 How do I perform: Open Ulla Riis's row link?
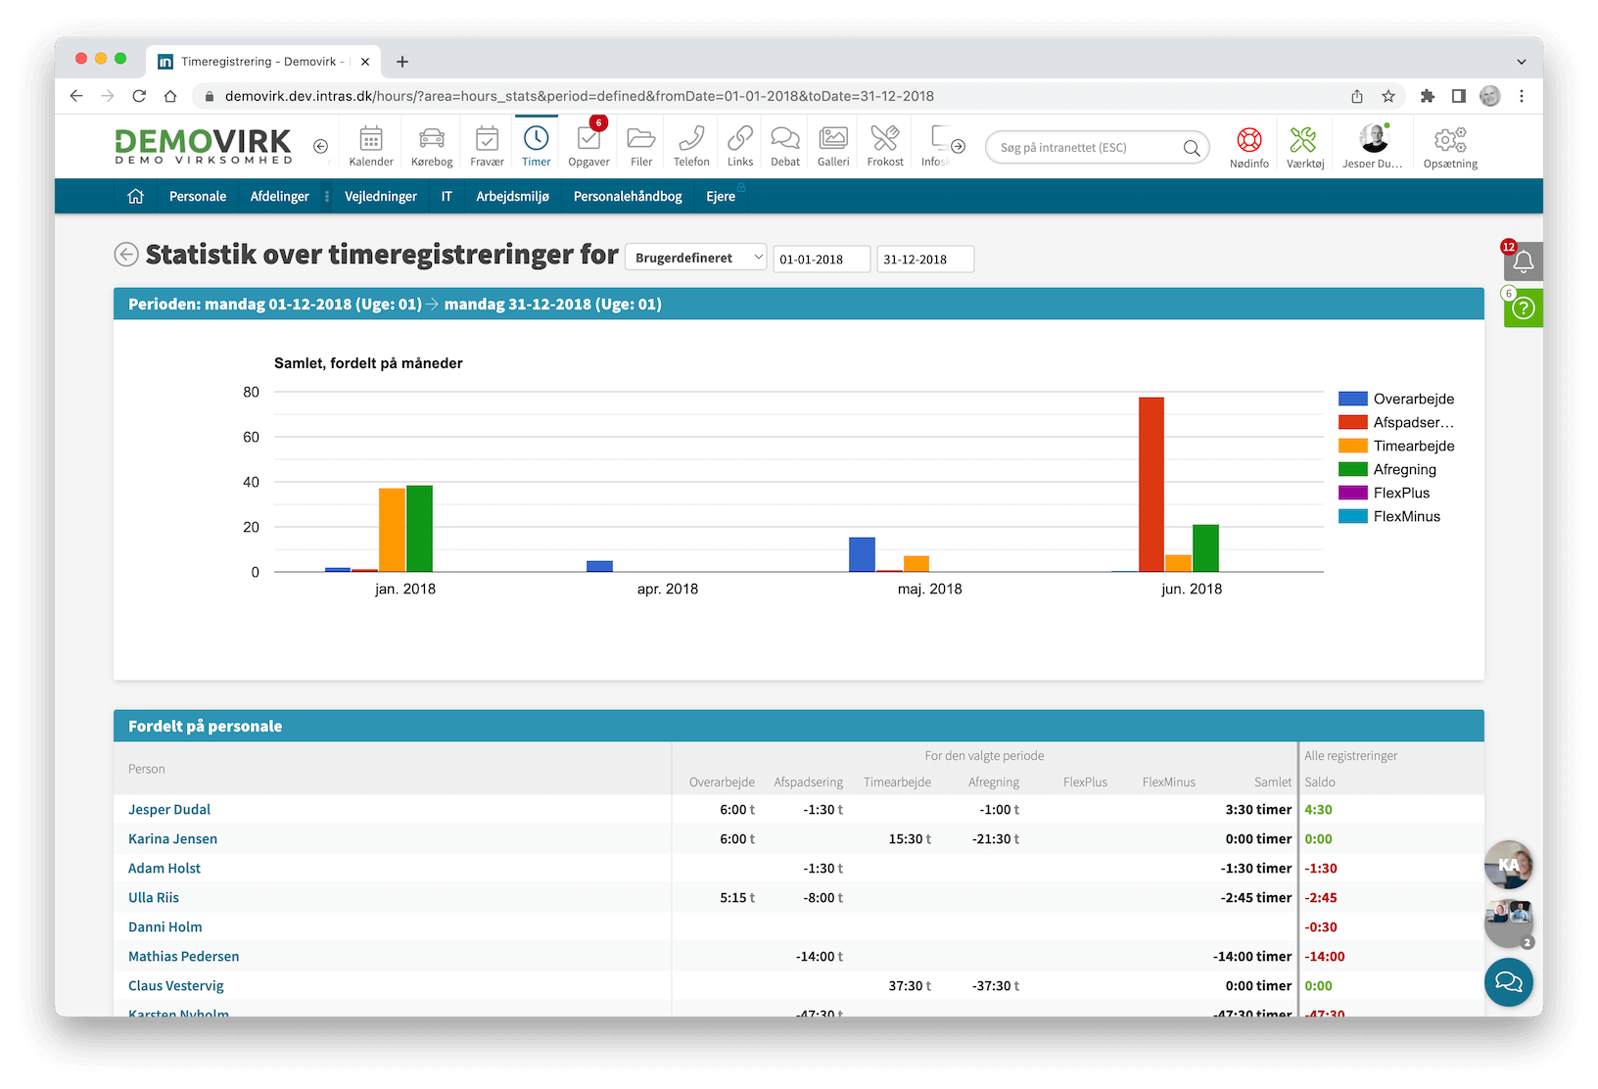click(x=154, y=897)
